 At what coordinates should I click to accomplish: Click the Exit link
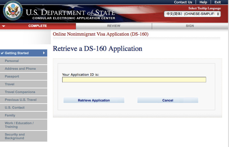(x=218, y=2)
